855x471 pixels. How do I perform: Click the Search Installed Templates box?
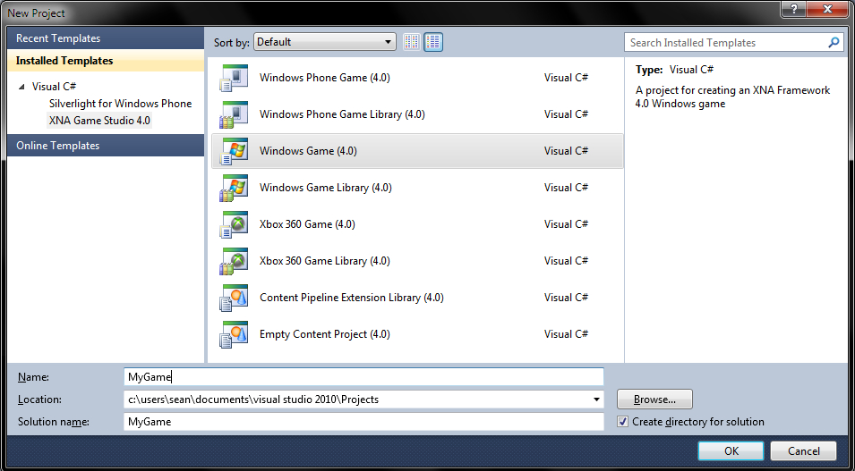point(725,43)
